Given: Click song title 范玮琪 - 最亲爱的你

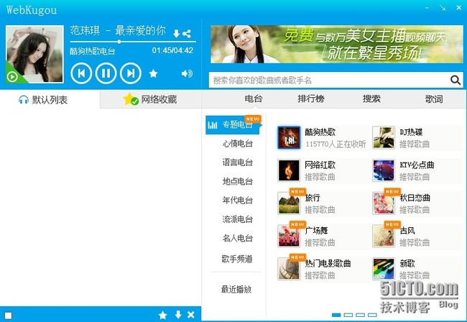Looking at the screenshot, I should click(x=118, y=31).
